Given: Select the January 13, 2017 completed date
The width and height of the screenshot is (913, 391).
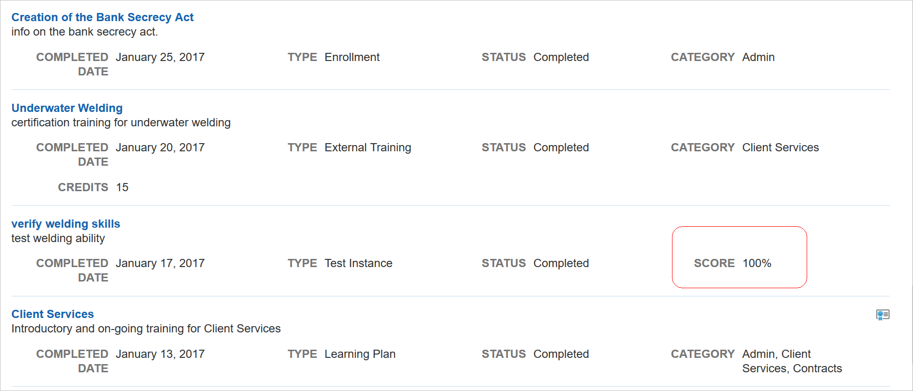Looking at the screenshot, I should pos(160,354).
